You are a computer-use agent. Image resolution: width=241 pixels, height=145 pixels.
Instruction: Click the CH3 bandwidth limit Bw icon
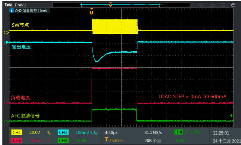point(49,141)
